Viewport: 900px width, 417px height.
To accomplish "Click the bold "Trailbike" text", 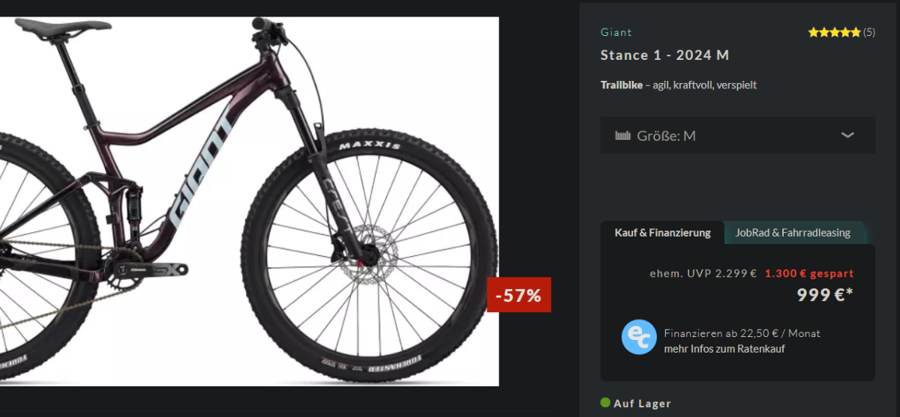I will [621, 85].
